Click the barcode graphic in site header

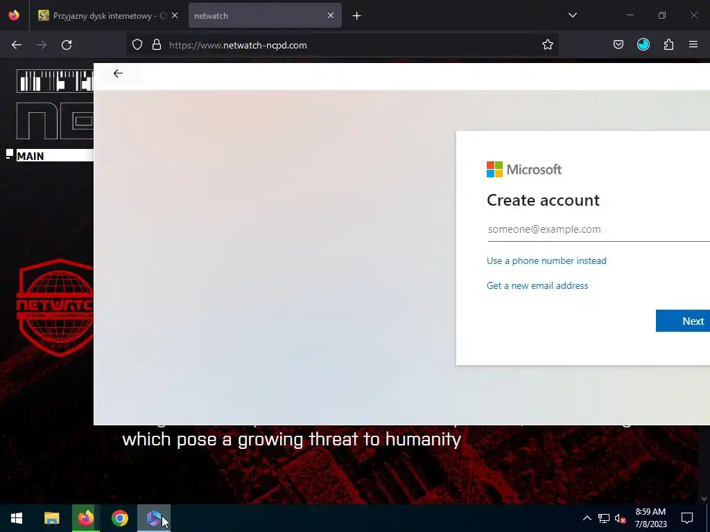[55, 81]
